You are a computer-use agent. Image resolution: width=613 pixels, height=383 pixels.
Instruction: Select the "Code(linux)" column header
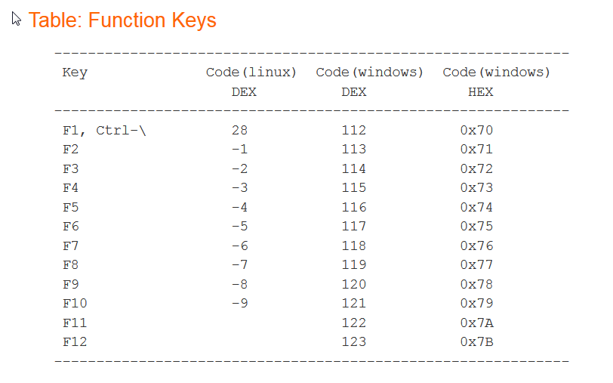(x=251, y=73)
